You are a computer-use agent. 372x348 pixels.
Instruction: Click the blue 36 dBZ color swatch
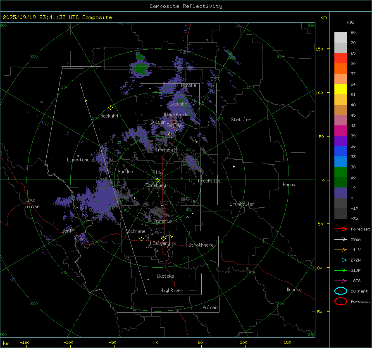coord(341,151)
